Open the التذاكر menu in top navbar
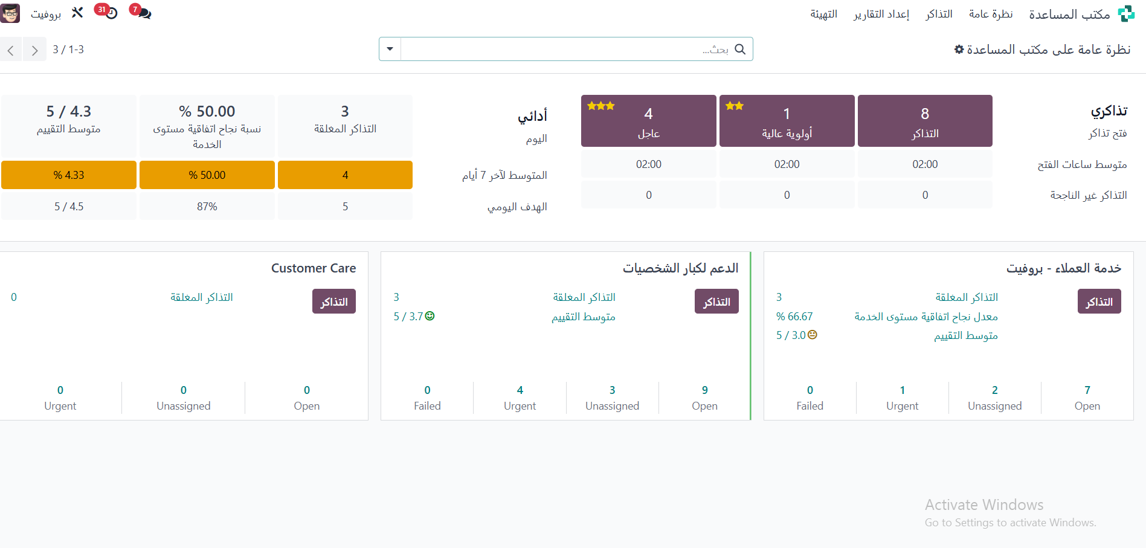 (939, 14)
